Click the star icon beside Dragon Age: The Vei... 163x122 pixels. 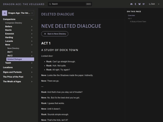coord(5,13)
